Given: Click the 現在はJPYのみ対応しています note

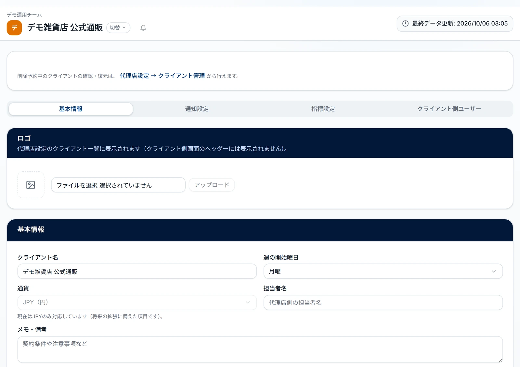Looking at the screenshot, I should (x=91, y=316).
